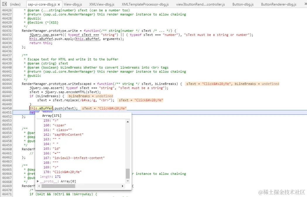Click line number 46433 in the gutter
Image resolution: width=307 pixels, height=197 pixels.
(7, 39)
